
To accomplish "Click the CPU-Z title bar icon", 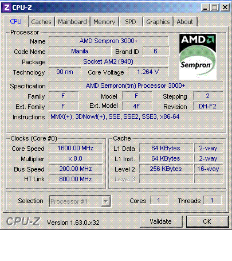I will (x=7, y=7).
